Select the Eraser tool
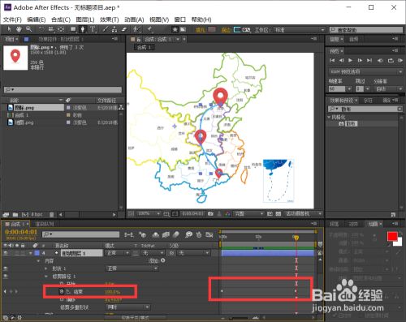Image resolution: width=406 pixels, height=322 pixels. (x=124, y=29)
